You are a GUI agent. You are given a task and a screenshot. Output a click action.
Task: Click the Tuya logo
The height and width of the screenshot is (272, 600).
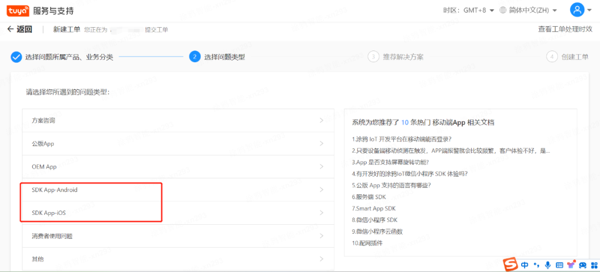coord(18,11)
